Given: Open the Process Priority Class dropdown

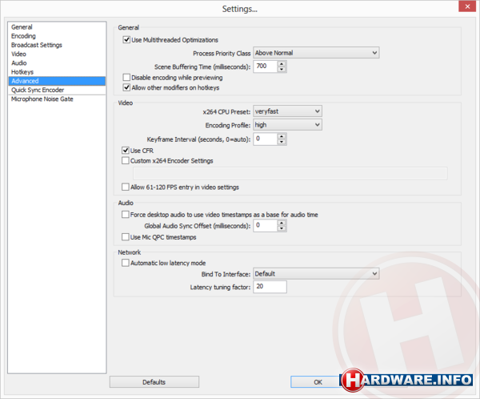Looking at the screenshot, I should pyautogui.click(x=316, y=53).
